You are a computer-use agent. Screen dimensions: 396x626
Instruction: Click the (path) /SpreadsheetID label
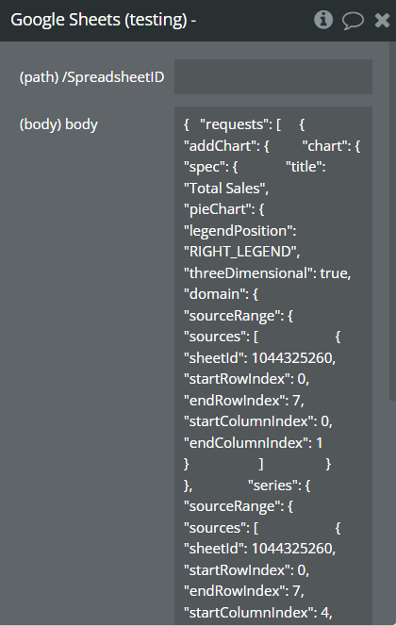(x=91, y=77)
